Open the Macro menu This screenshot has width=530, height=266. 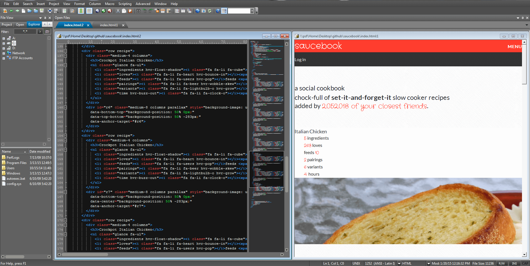(109, 4)
